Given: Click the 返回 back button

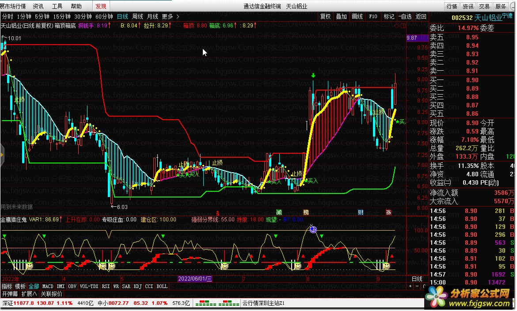Looking at the screenshot, I should point(421,16).
